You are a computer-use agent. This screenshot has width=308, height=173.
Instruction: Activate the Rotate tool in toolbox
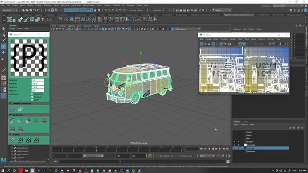(x=3, y=52)
